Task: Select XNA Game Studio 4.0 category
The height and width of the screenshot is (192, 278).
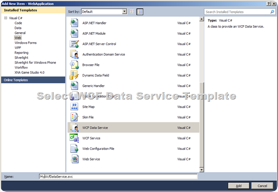Action: click(x=30, y=73)
